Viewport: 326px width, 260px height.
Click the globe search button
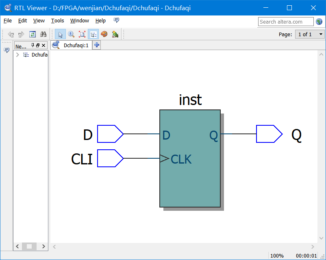tap(319, 21)
